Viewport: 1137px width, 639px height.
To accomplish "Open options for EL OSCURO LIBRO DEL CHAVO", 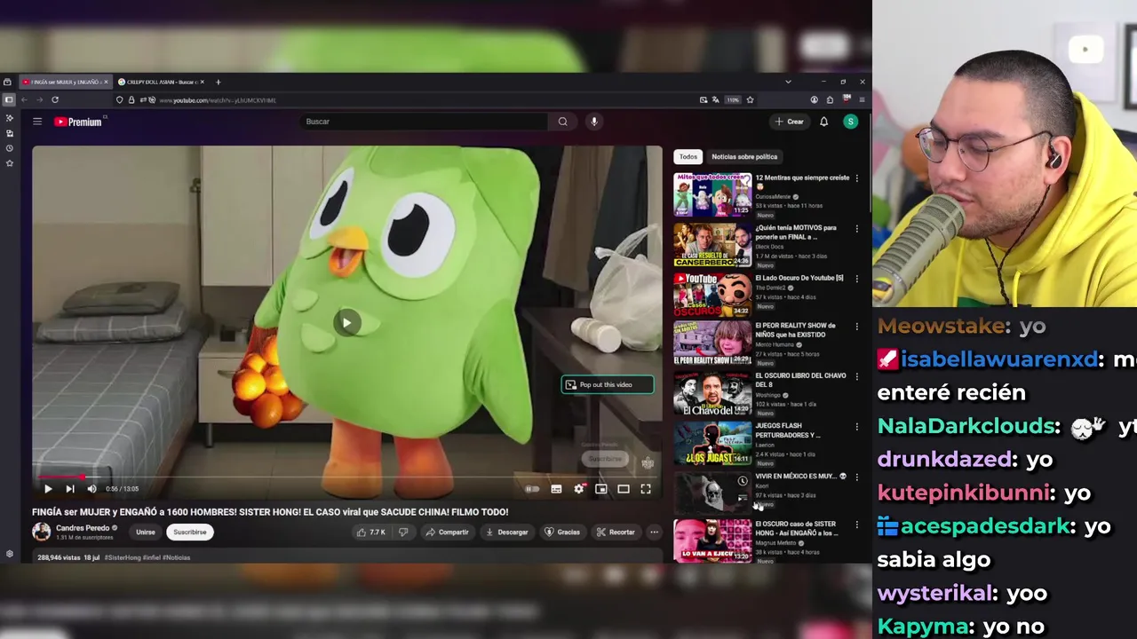I will click(856, 376).
